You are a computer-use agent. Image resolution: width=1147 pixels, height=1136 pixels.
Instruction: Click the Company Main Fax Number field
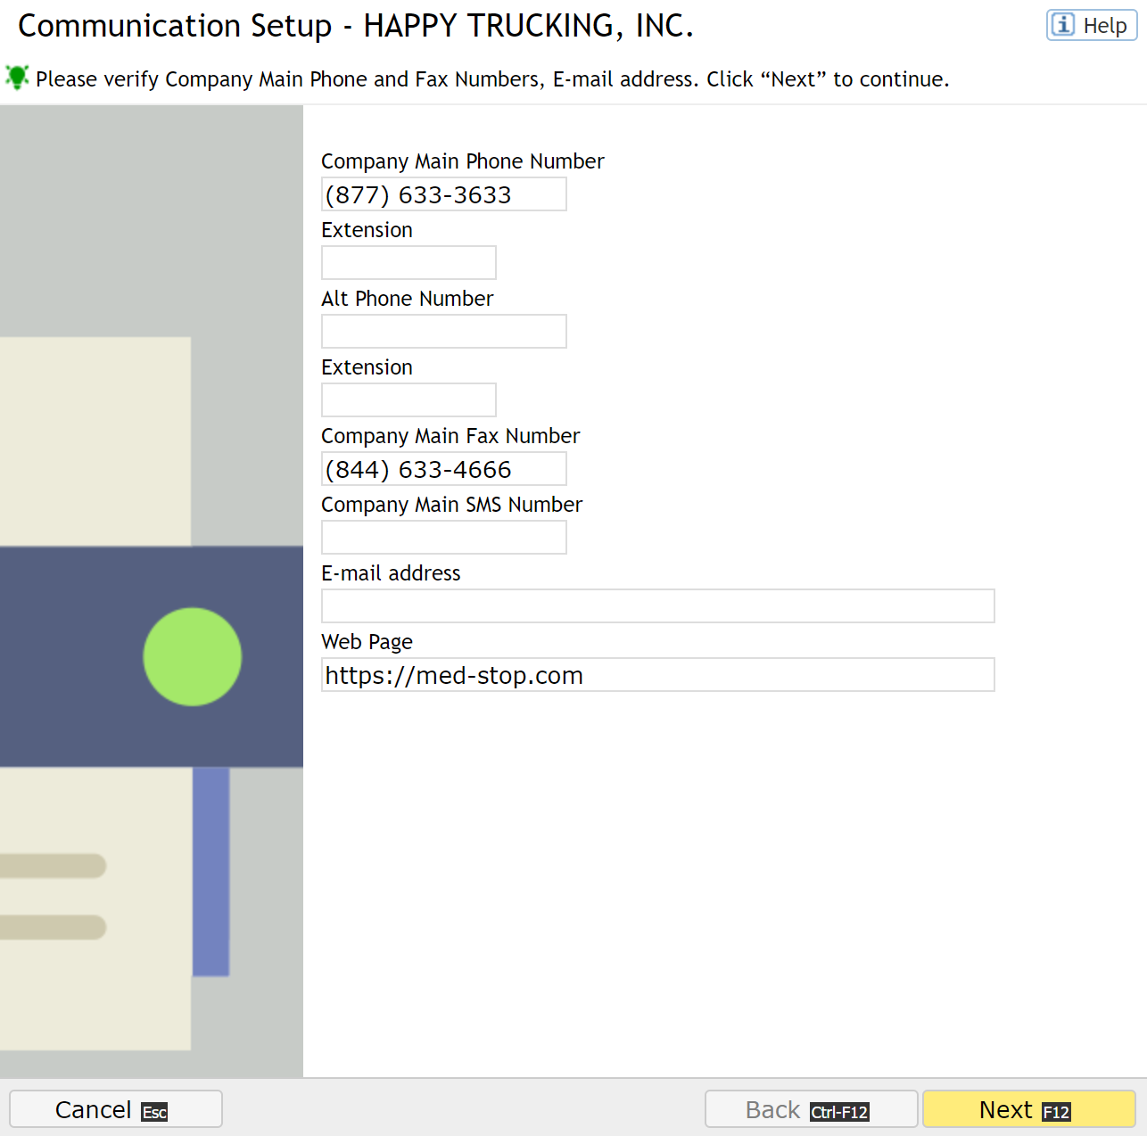click(443, 469)
